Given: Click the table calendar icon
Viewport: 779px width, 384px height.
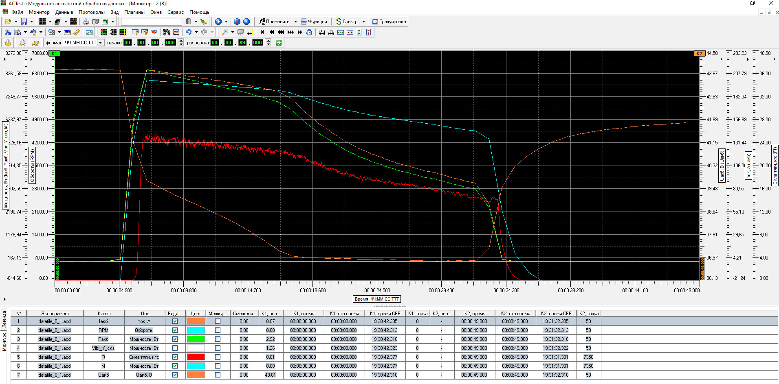Looking at the screenshot, I should click(x=67, y=32).
